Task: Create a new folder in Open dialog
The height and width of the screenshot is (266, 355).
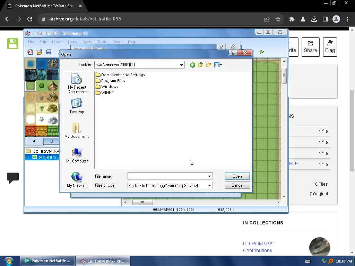Action: [x=208, y=65]
